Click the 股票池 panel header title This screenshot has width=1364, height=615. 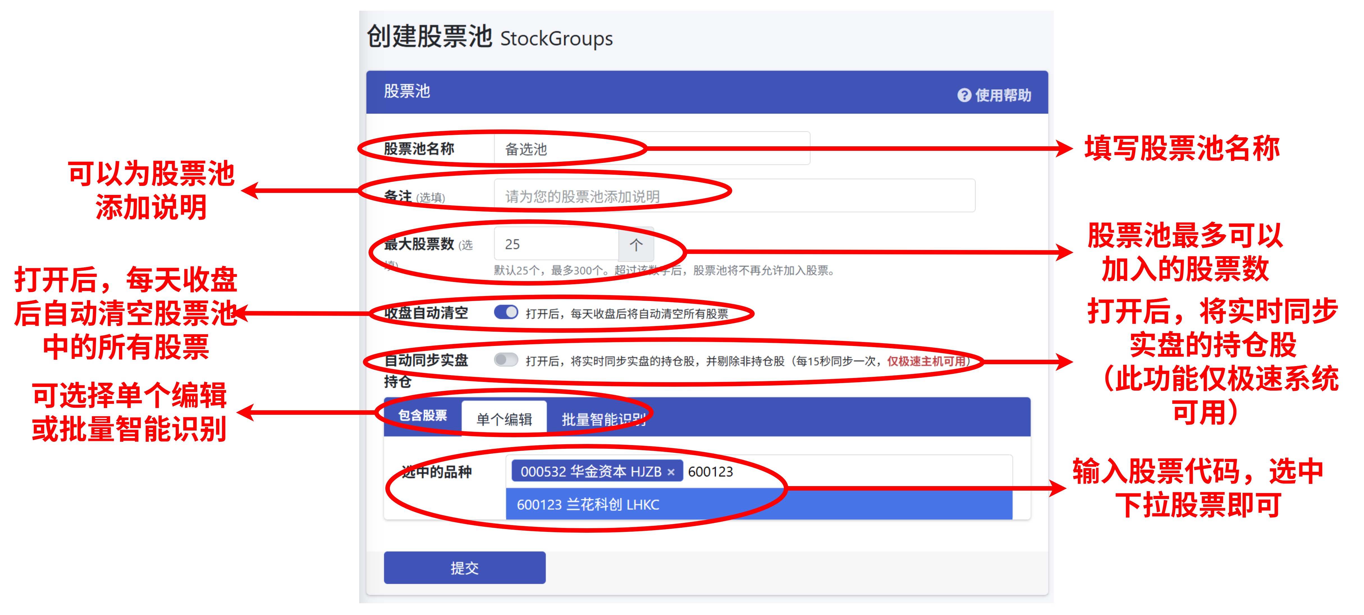407,91
